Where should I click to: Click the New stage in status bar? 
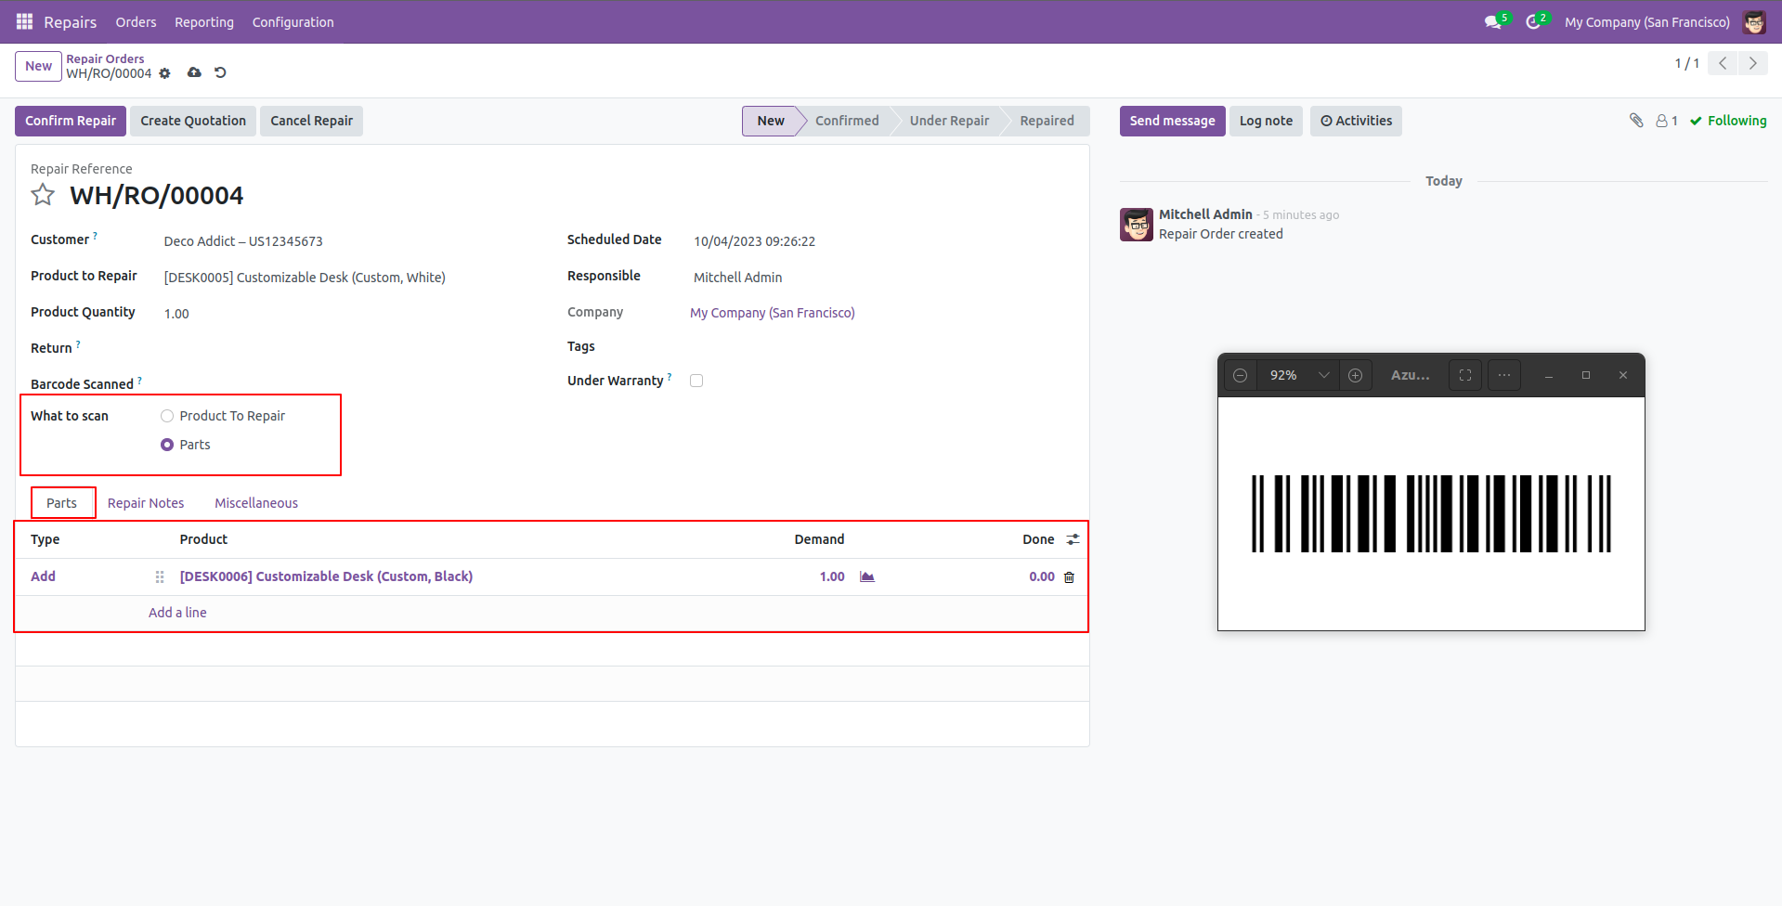771,121
